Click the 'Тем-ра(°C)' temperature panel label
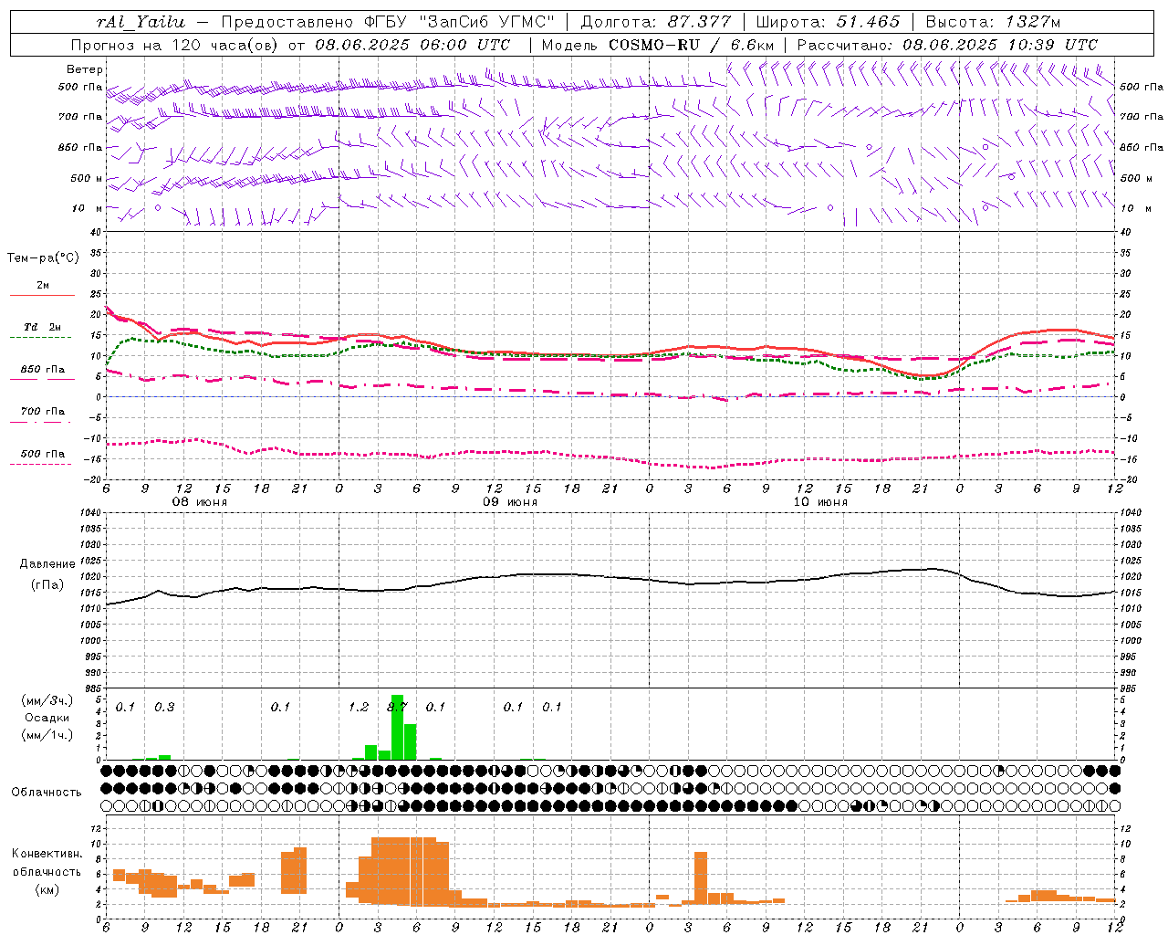The height and width of the screenshot is (935, 1168). pyautogui.click(x=43, y=258)
